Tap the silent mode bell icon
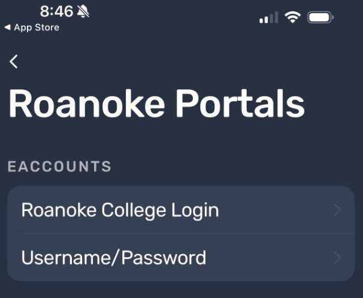 (83, 11)
